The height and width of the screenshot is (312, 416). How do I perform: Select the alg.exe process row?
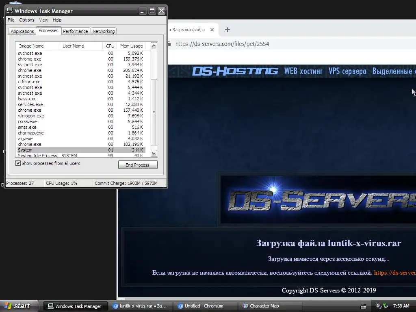coord(81,139)
